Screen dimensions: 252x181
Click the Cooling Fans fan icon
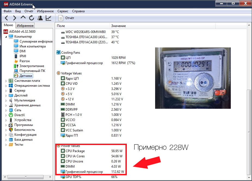(59, 53)
